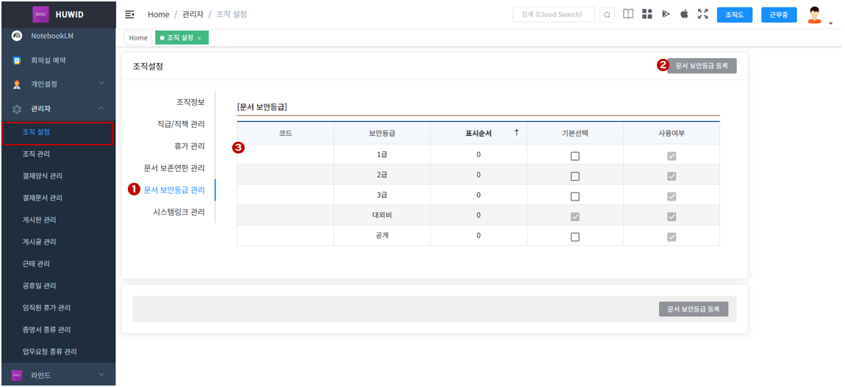The image size is (845, 387).
Task: Check 기본선택 box for 1급 row
Action: pos(575,156)
